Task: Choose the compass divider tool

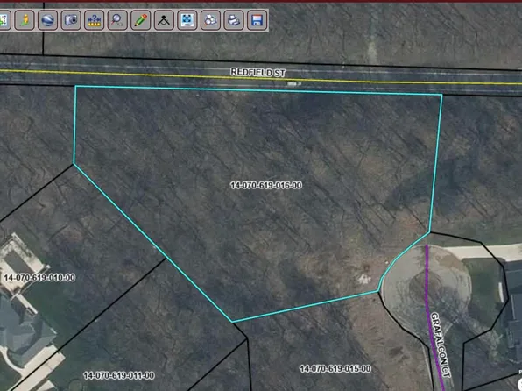Action: [x=164, y=20]
